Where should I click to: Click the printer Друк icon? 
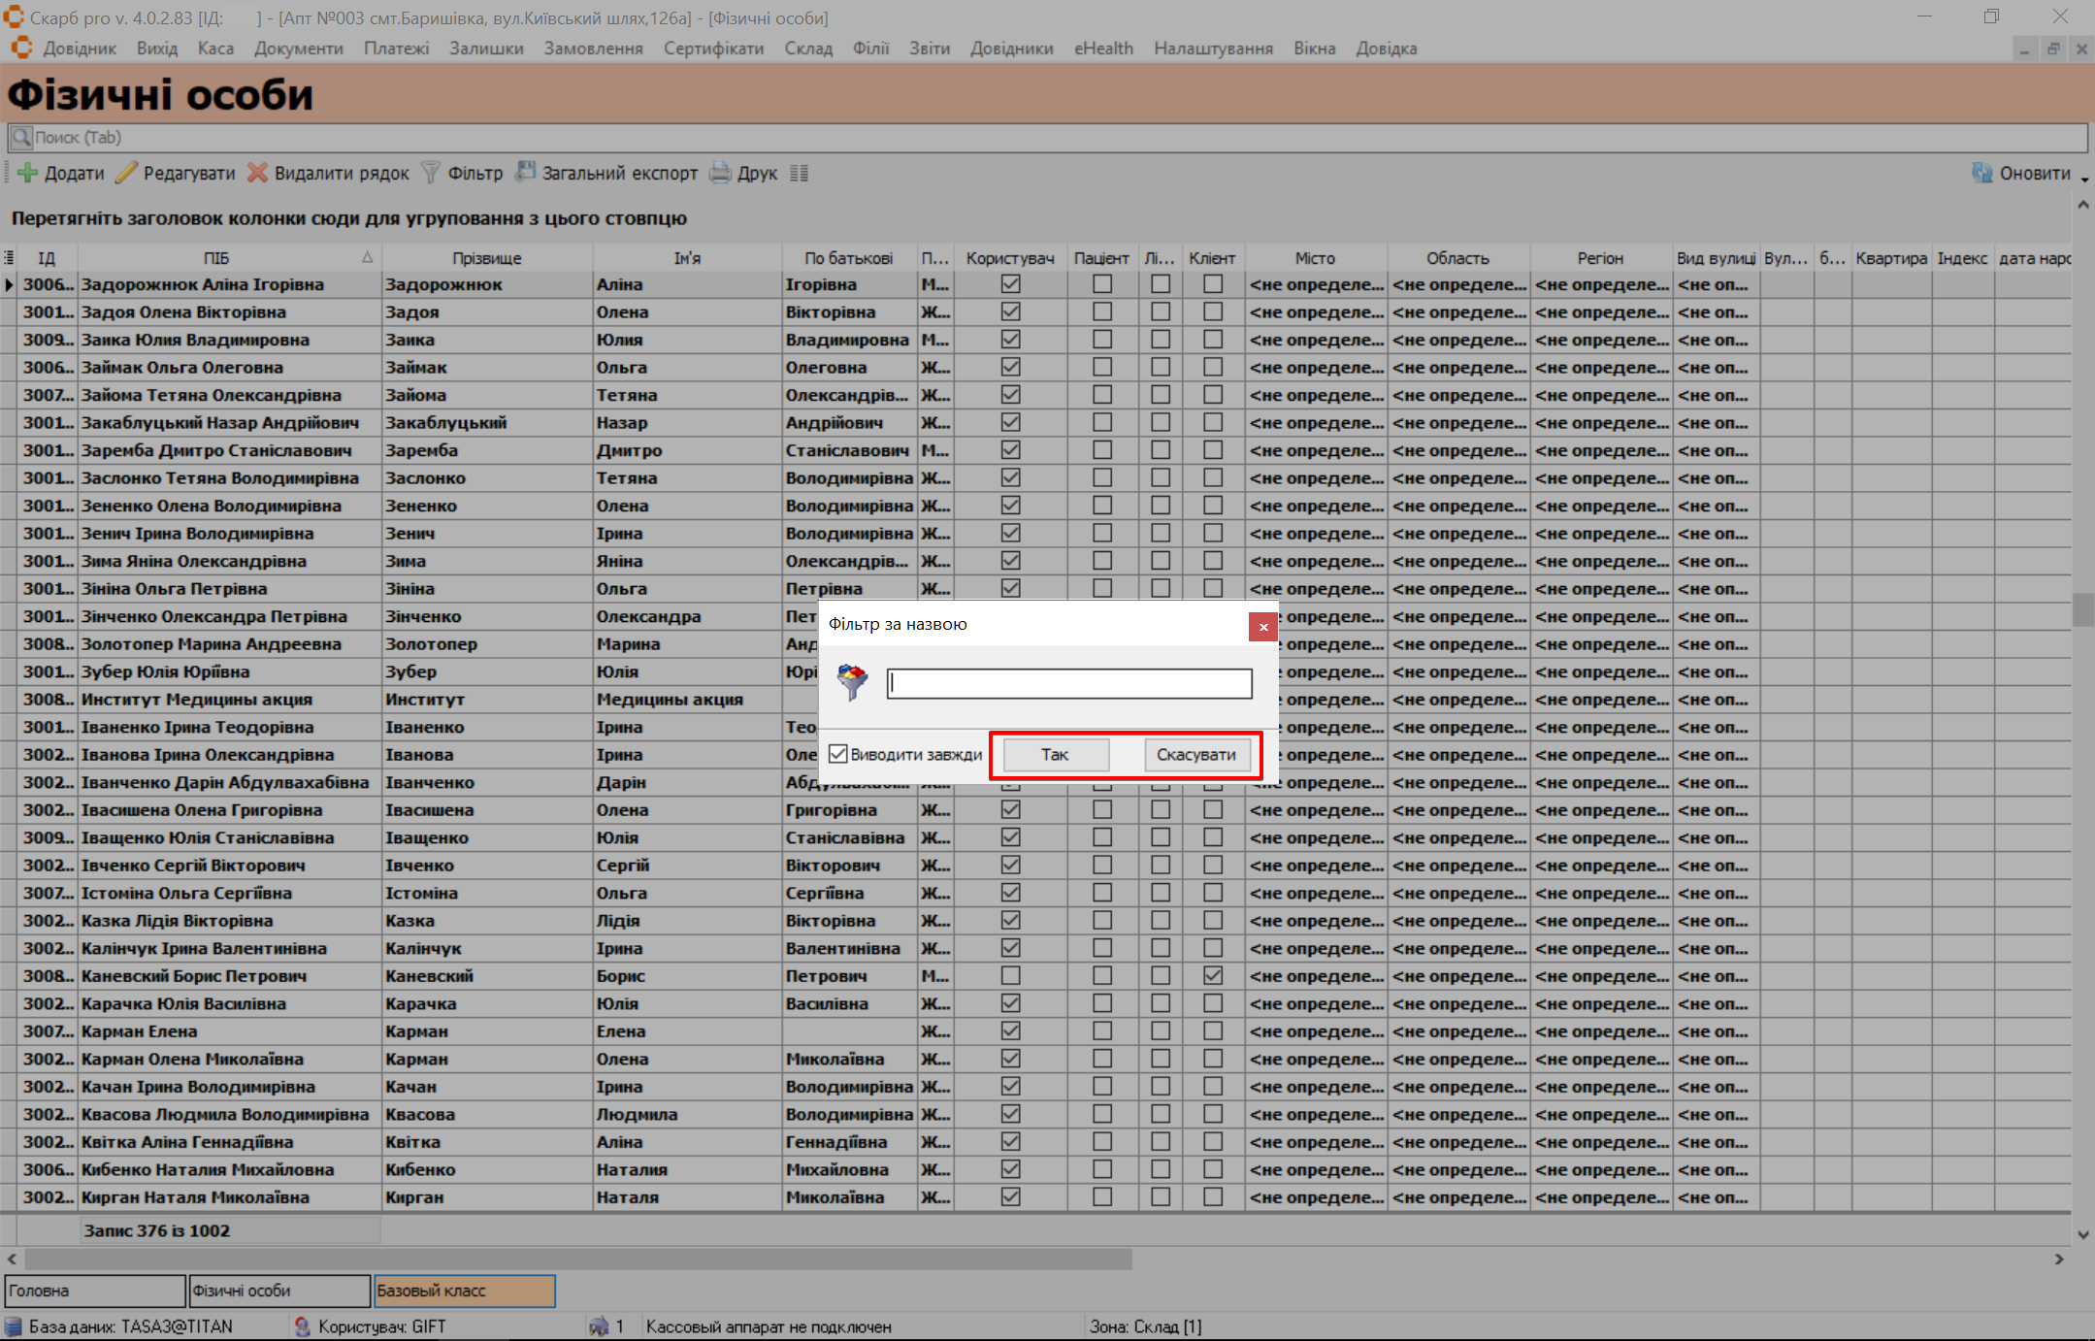coord(720,173)
